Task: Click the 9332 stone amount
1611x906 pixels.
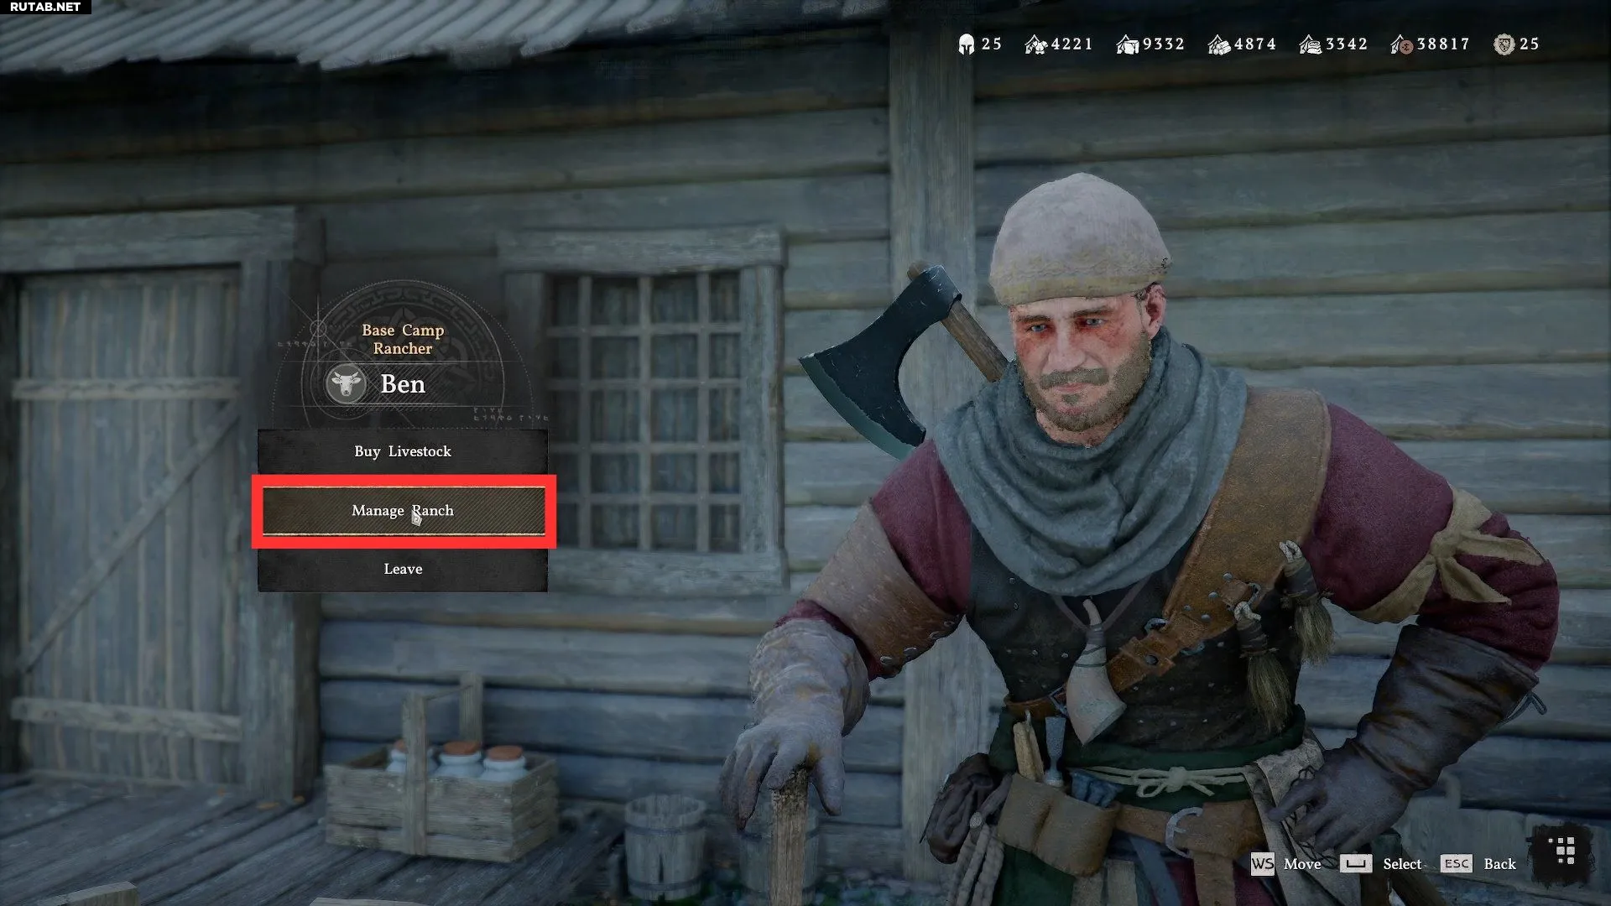Action: pos(1163,44)
